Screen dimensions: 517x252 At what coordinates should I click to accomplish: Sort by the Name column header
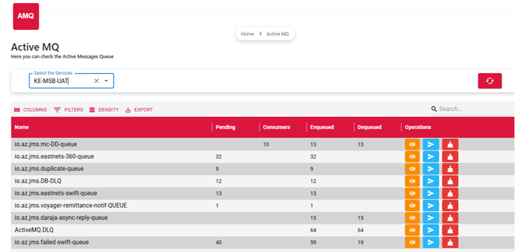click(22, 127)
